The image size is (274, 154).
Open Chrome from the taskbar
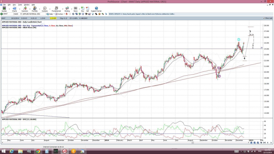[x=38, y=151]
